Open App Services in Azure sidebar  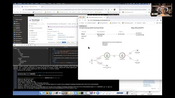pyautogui.click(x=17, y=34)
